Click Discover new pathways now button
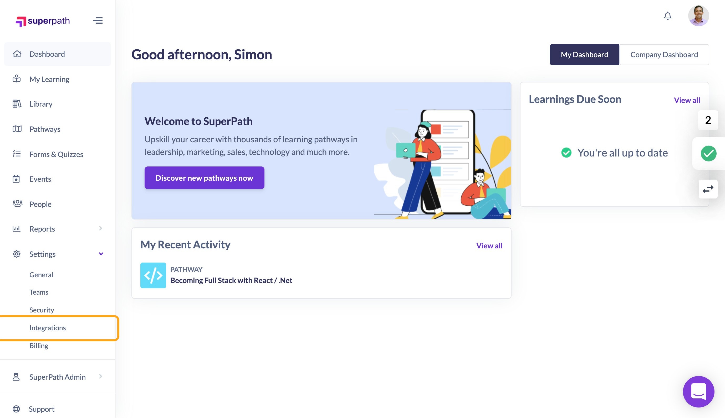 pyautogui.click(x=204, y=178)
